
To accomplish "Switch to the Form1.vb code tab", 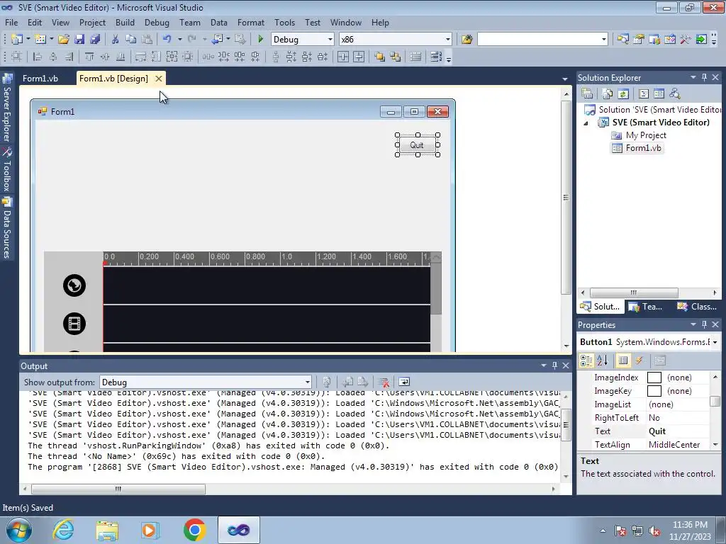I will 40,79.
